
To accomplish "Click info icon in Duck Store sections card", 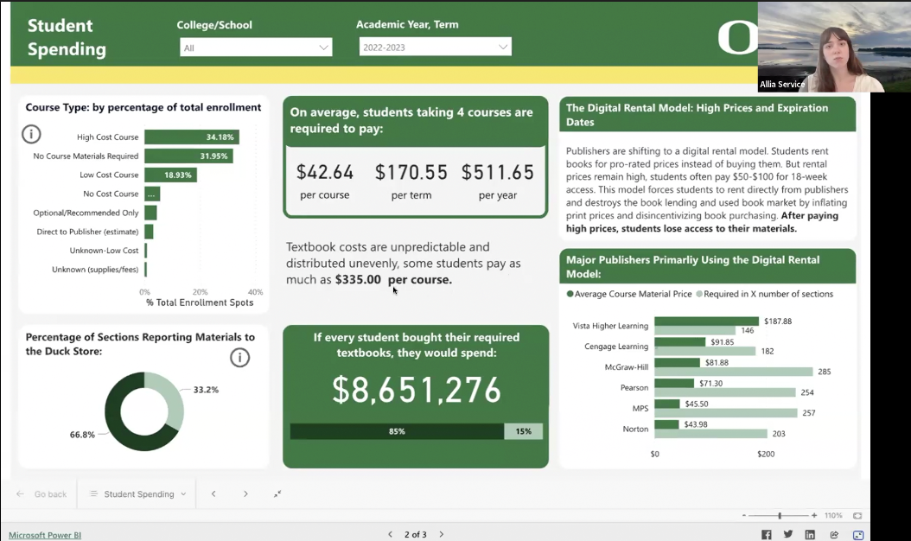I will point(240,358).
